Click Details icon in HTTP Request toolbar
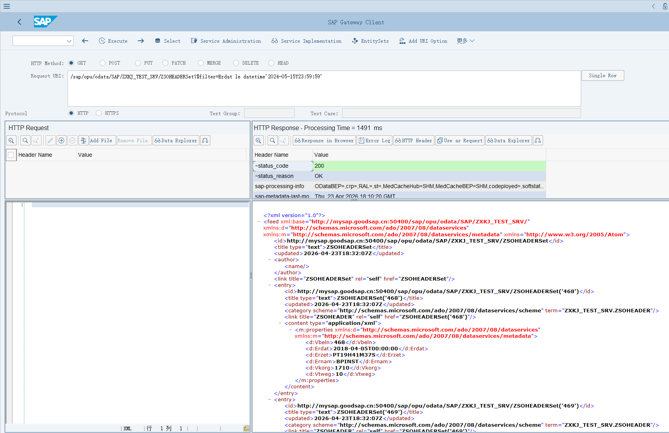Screen dimensions: 669x433 pyautogui.click(x=11, y=140)
